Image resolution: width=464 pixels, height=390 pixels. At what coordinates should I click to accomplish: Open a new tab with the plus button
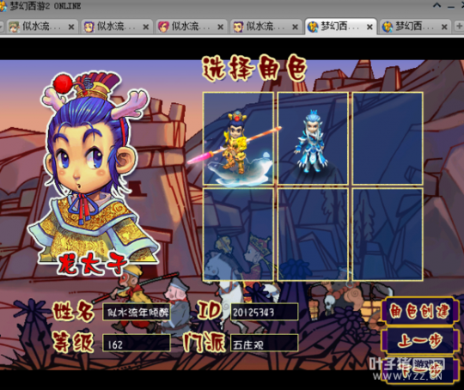coord(459,27)
